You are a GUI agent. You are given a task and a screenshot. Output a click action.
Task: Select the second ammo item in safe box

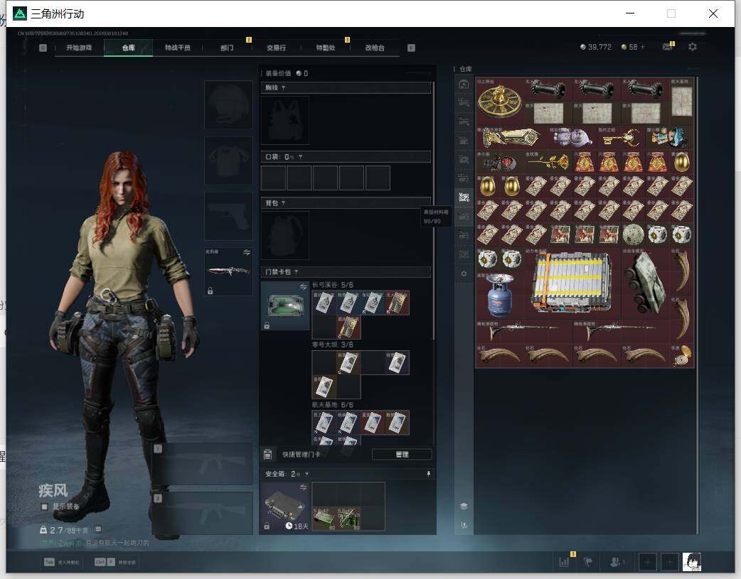pos(348,519)
